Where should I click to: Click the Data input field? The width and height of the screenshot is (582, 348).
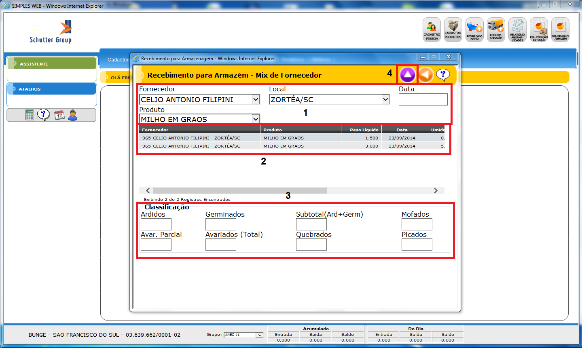click(x=423, y=99)
